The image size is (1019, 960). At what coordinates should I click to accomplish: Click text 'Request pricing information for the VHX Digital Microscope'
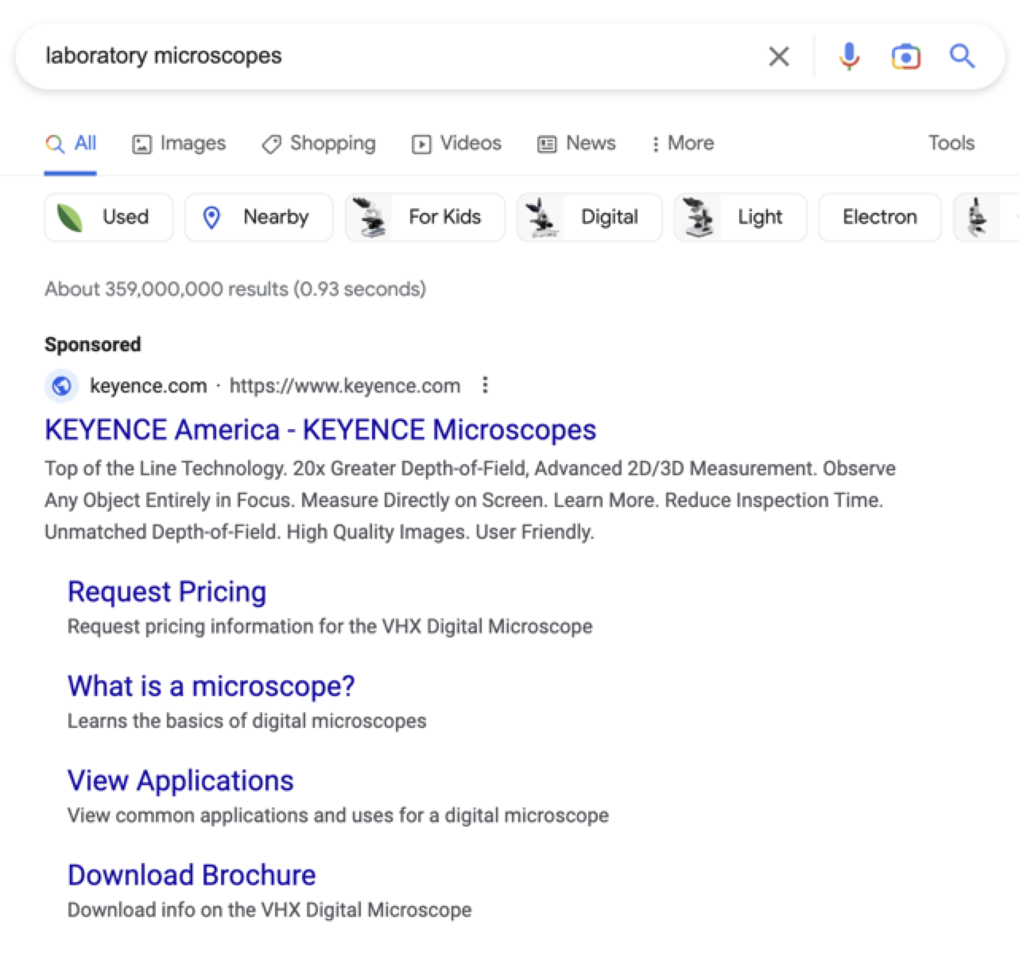tap(330, 626)
